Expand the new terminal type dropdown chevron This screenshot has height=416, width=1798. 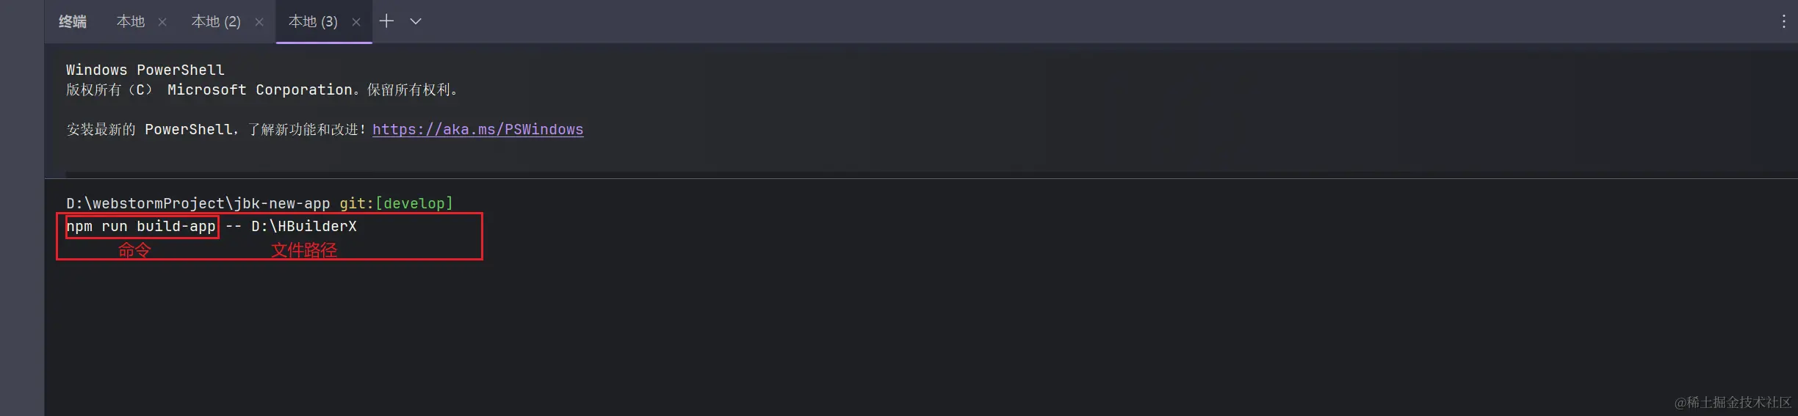pos(416,21)
